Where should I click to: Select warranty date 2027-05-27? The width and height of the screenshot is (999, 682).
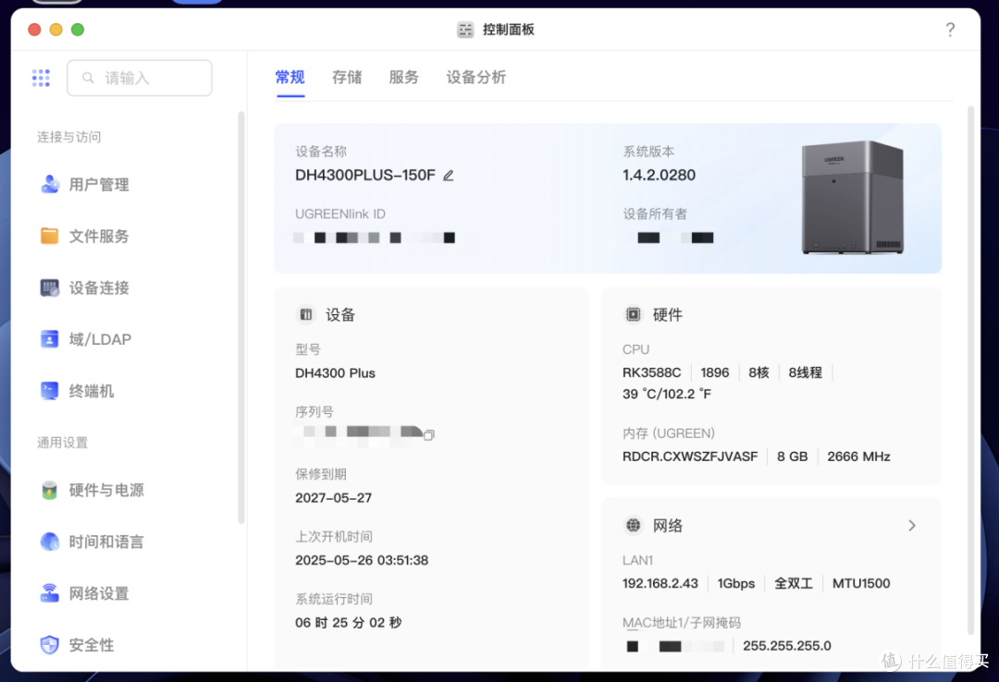[x=333, y=498]
